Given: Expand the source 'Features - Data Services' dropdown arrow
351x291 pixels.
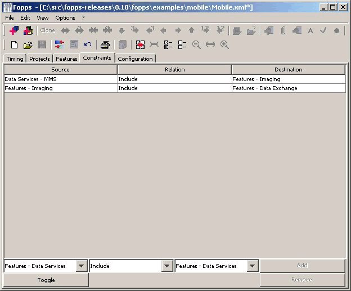Looking at the screenshot, I should pyautogui.click(x=81, y=266).
